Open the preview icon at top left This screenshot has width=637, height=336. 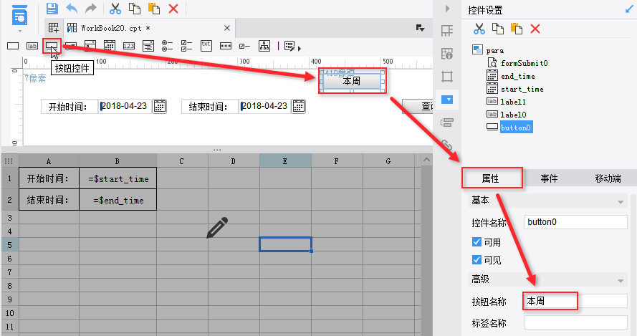pyautogui.click(x=19, y=16)
